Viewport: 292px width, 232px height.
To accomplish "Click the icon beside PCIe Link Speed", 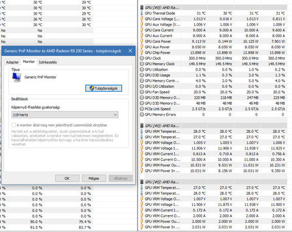I will (x=142, y=109).
